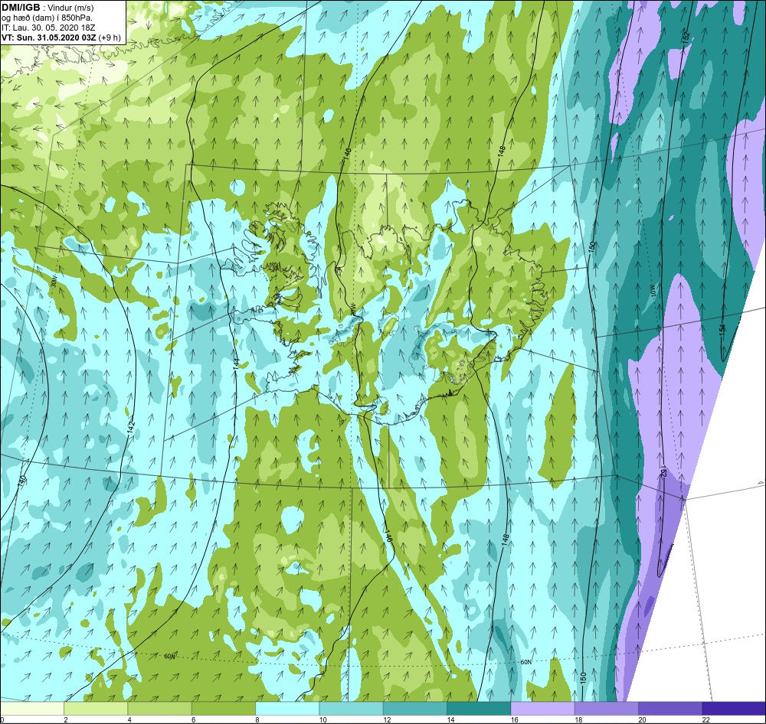This screenshot has height=724, width=766.
Task: Click the '10W' longitude label
Action: tap(653, 292)
